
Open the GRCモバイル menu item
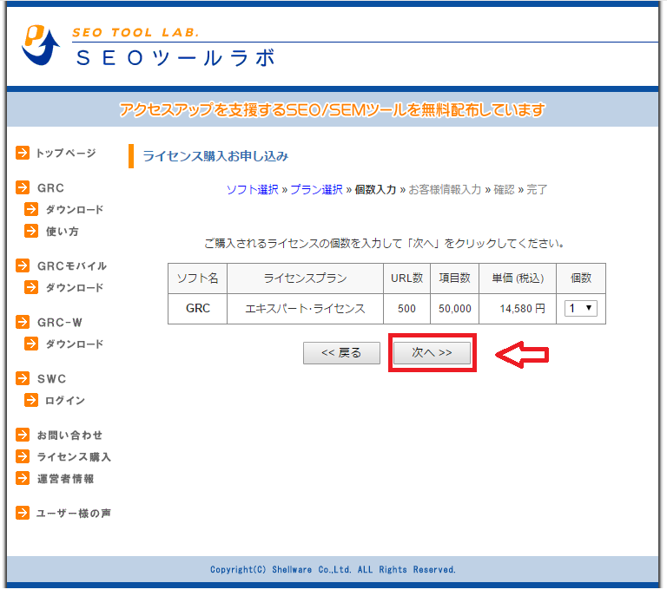(x=72, y=266)
